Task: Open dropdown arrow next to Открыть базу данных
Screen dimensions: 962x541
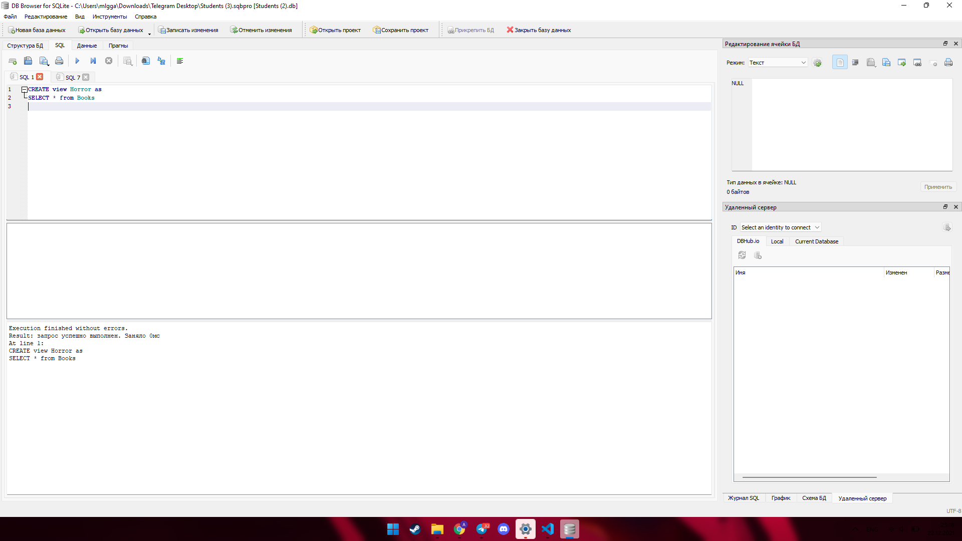Action: [149, 33]
